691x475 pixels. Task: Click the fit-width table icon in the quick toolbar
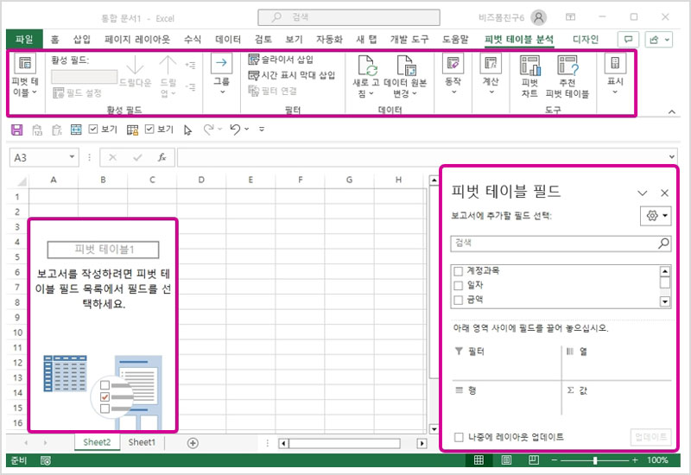click(x=76, y=130)
